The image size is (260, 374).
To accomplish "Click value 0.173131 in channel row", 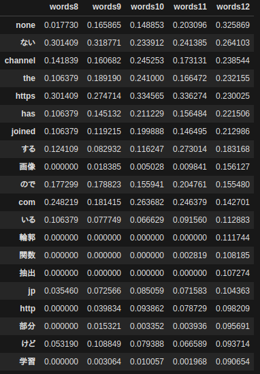I will 190,61.
